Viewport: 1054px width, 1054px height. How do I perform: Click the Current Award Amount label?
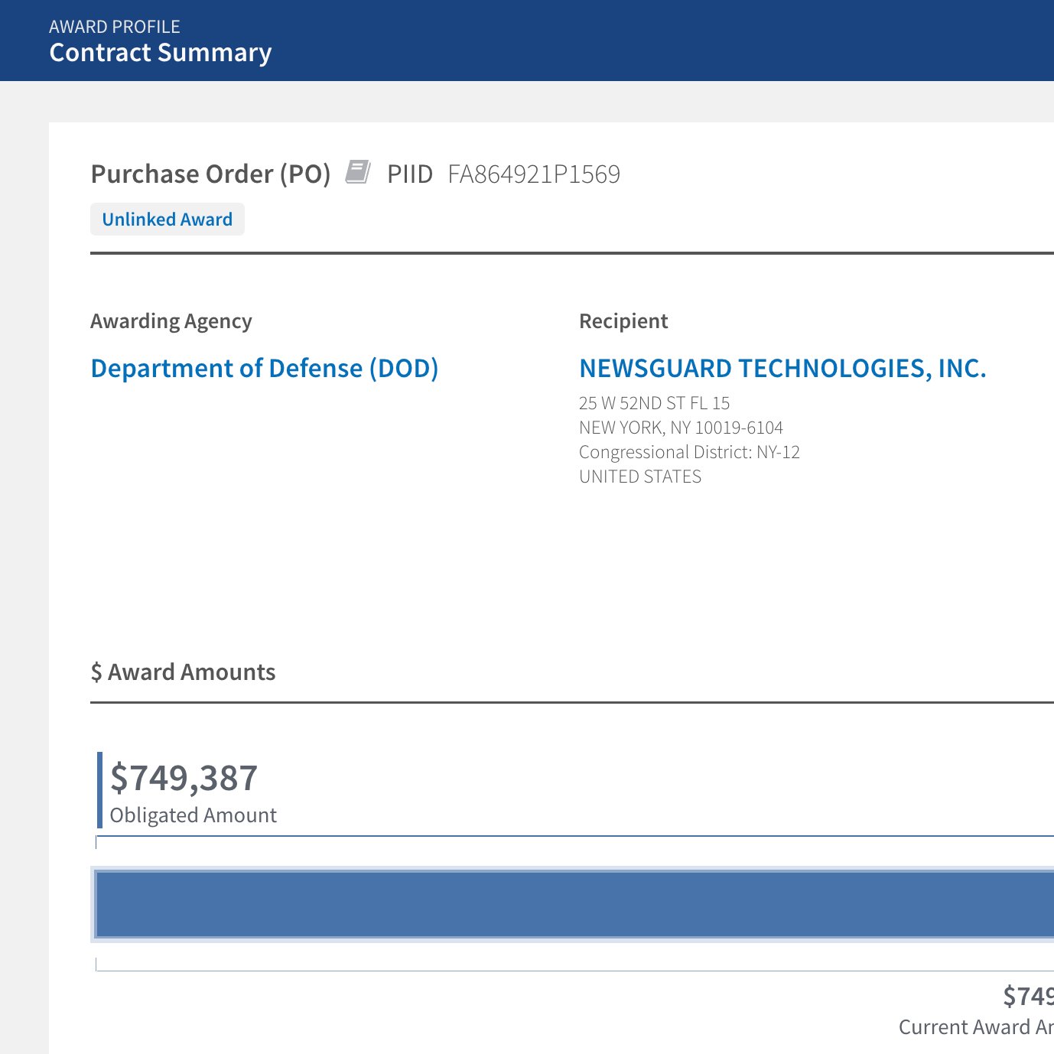point(976,1027)
